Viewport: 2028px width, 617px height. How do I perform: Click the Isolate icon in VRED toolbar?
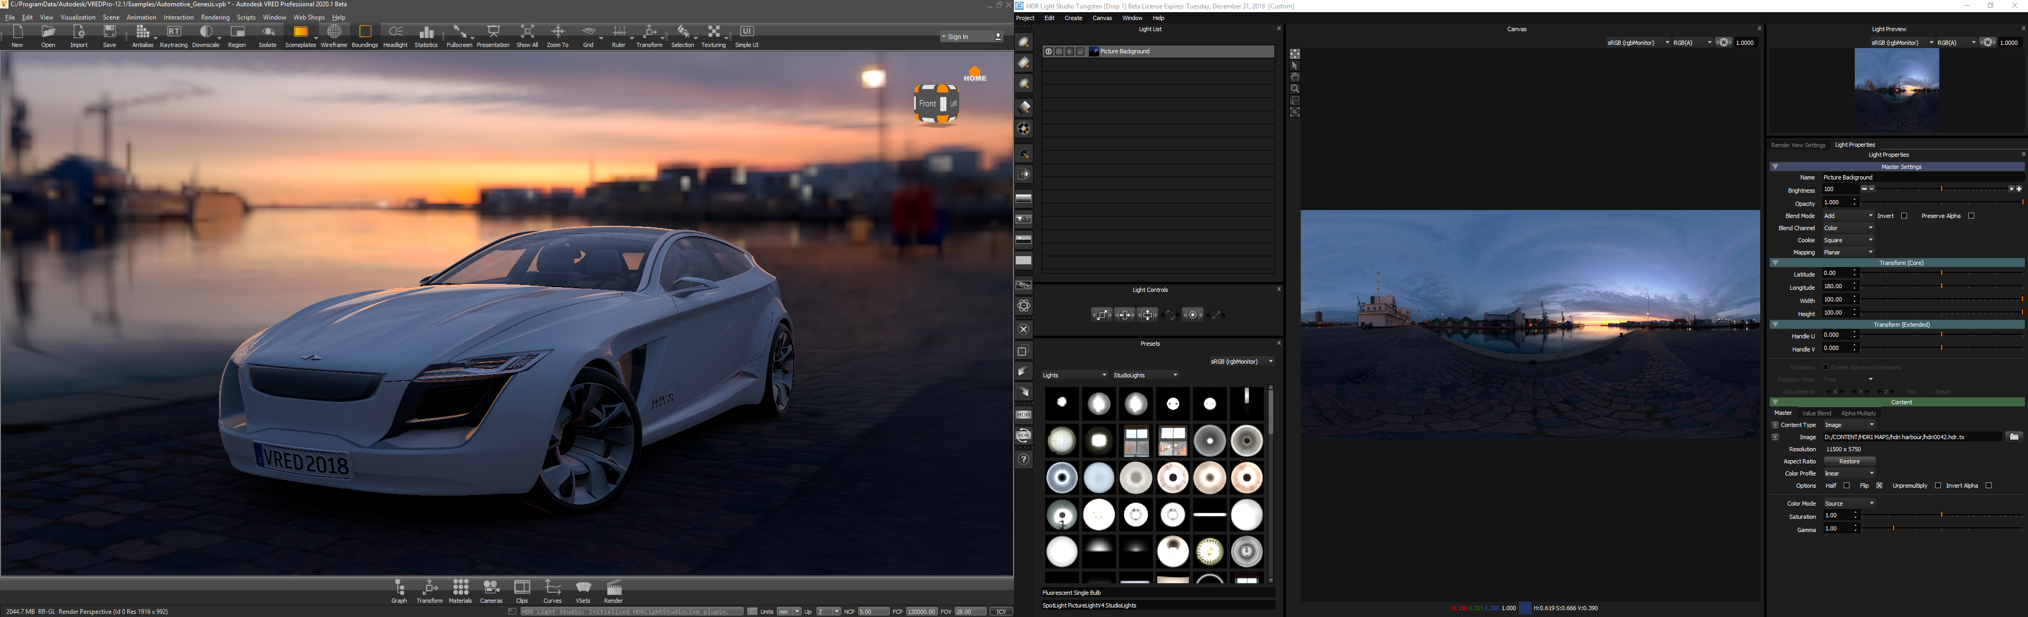click(268, 35)
